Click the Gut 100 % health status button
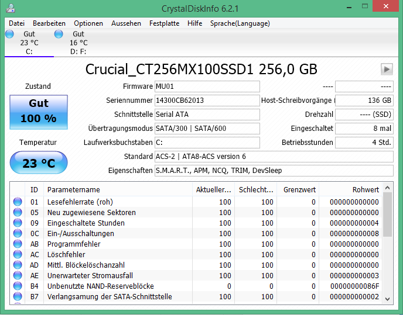The image size is (403, 315). click(39, 112)
